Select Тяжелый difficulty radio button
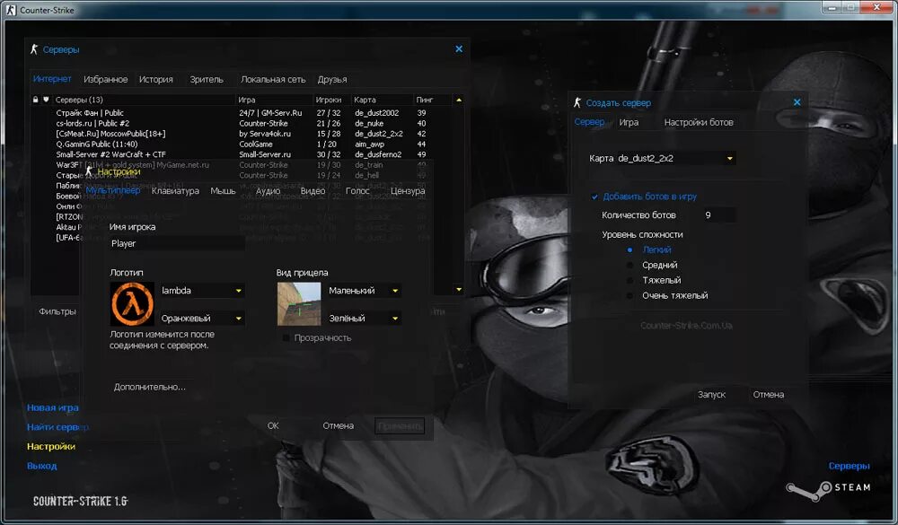The height and width of the screenshot is (525, 898). coord(630,281)
